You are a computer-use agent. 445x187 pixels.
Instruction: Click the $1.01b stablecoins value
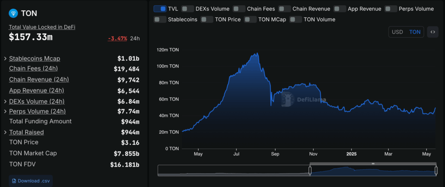[128, 59]
